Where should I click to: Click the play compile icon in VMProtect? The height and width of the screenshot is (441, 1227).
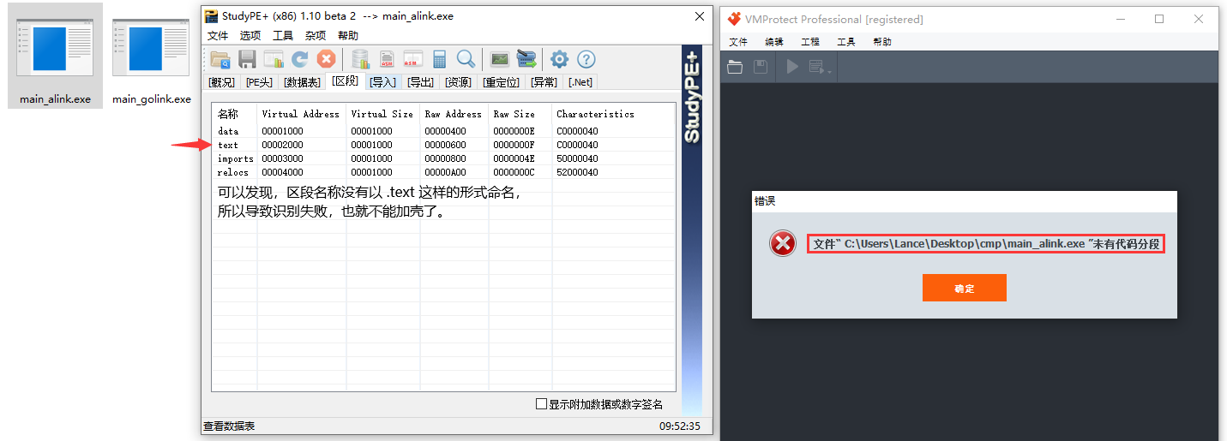click(792, 67)
